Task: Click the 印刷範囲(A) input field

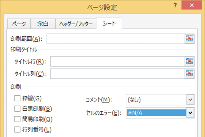Action: click(116, 39)
